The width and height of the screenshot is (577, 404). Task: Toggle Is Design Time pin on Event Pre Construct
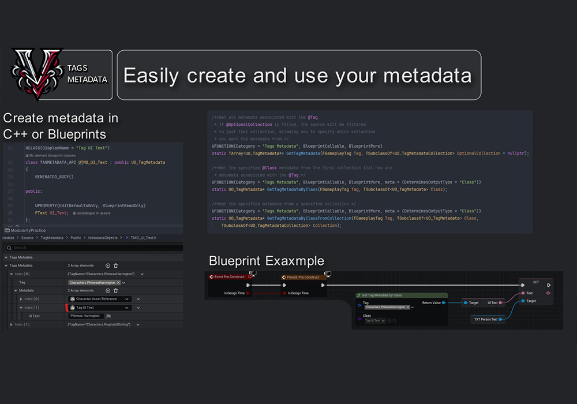pos(248,293)
